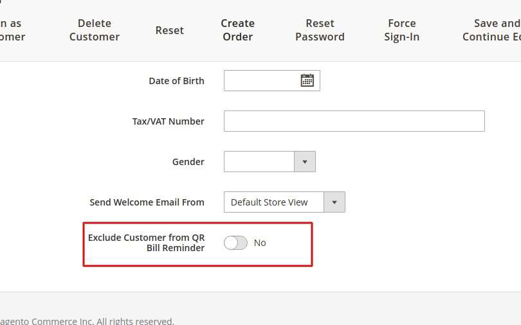The image size is (521, 325).
Task: Click Save and Continue Edit
Action: point(491,30)
